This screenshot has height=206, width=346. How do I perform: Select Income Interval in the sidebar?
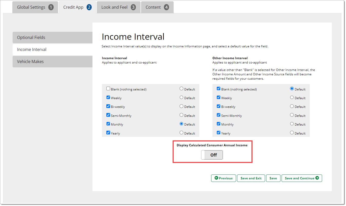[x=52, y=49]
